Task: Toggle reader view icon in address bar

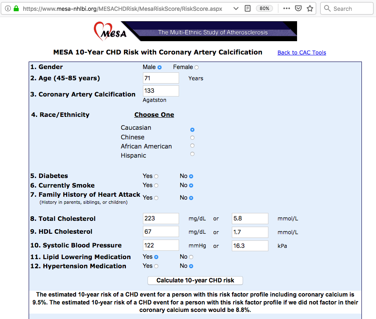Action: (x=248, y=8)
